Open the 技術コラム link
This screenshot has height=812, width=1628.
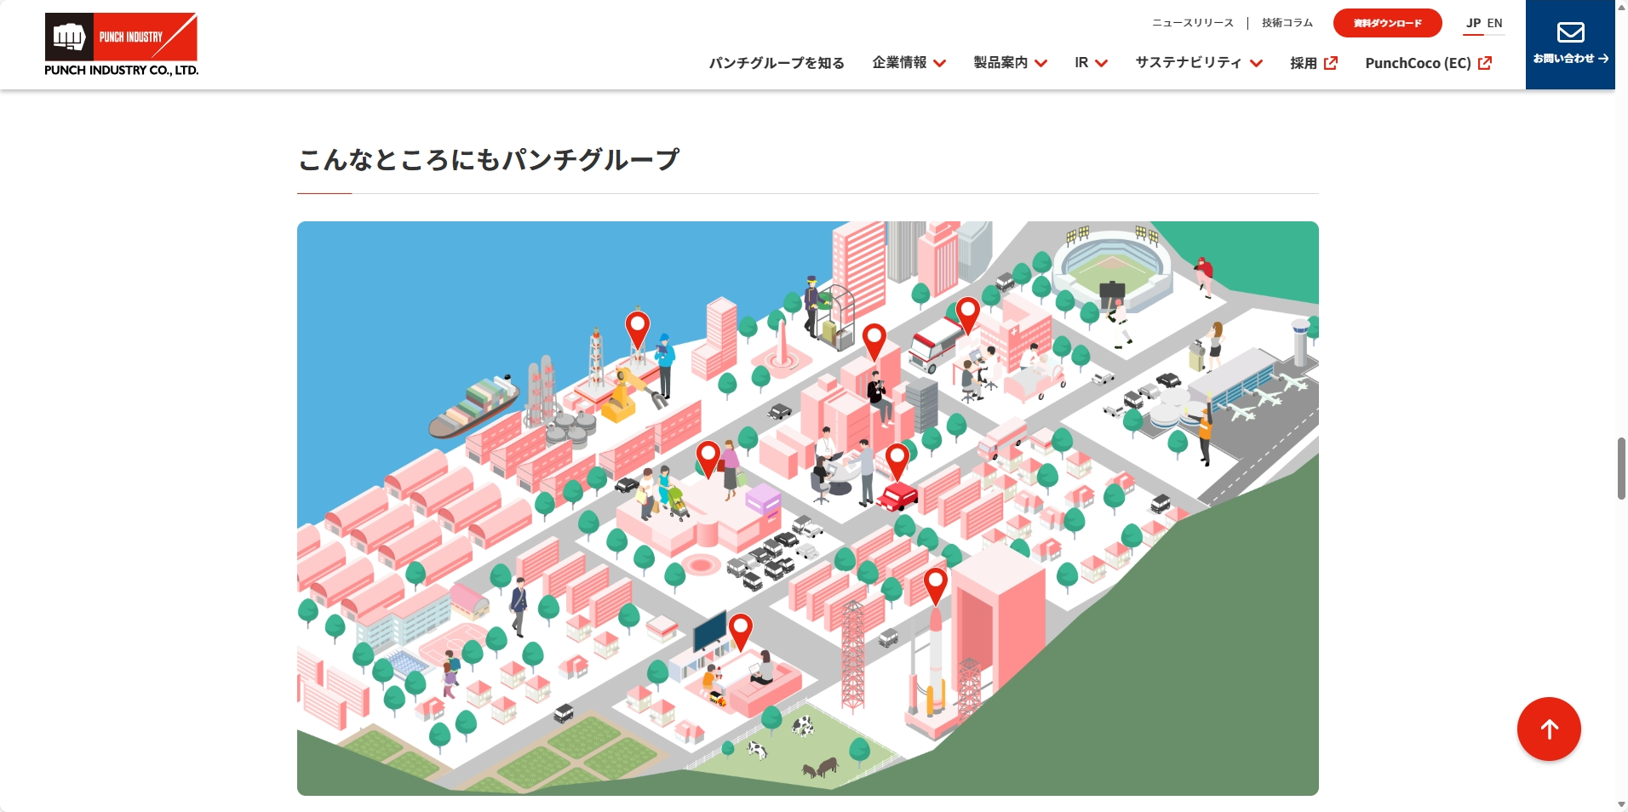tap(1286, 23)
